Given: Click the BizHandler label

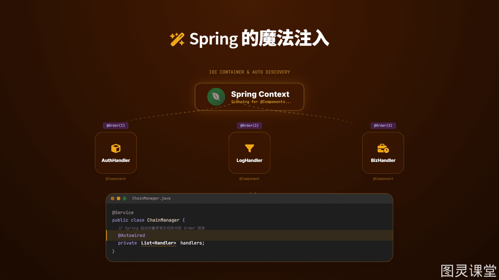Looking at the screenshot, I should click(x=383, y=160).
